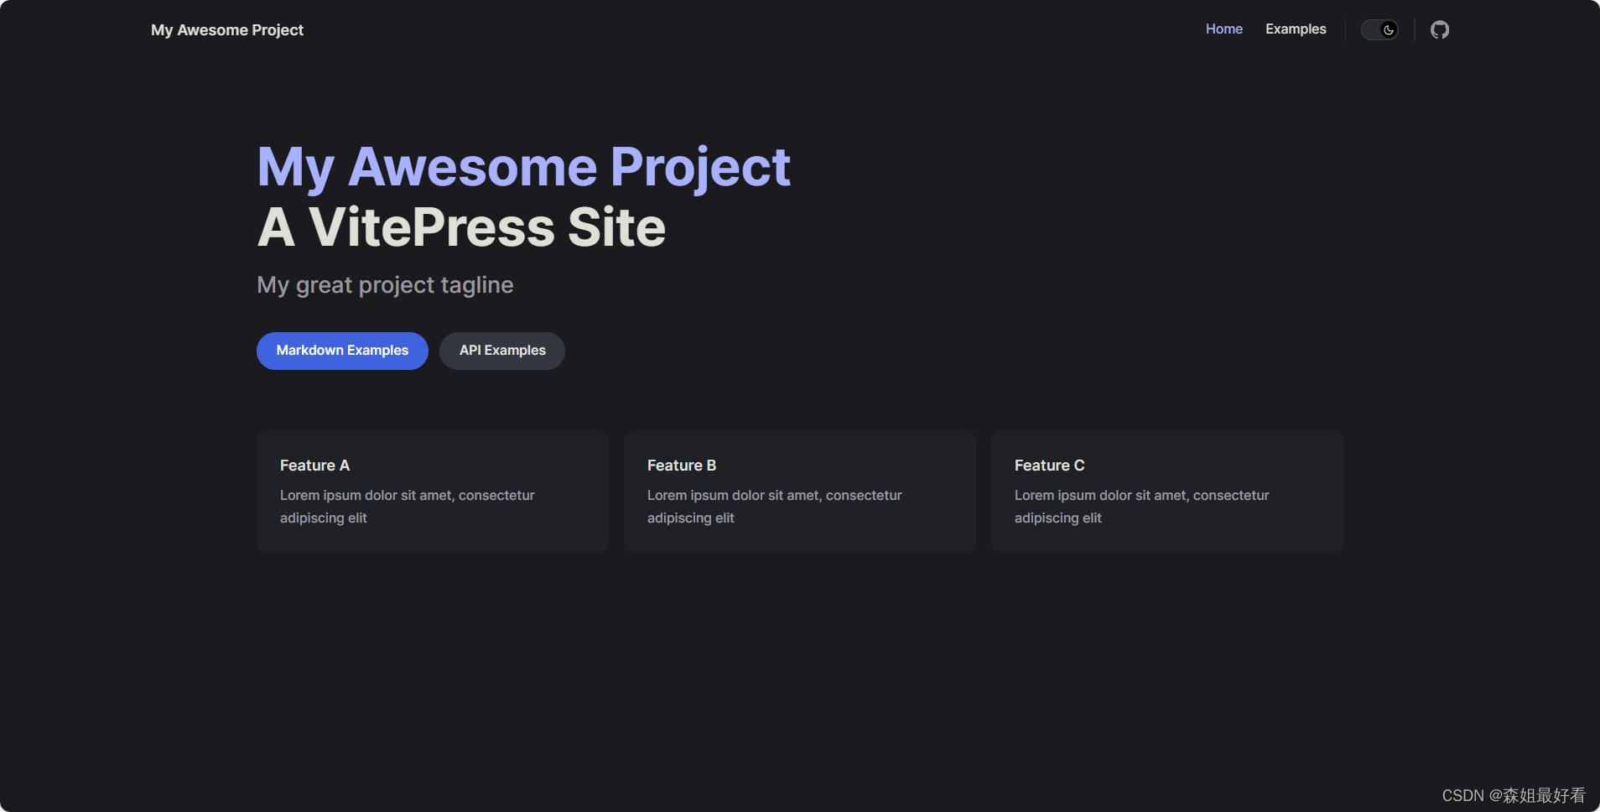Image resolution: width=1600 pixels, height=812 pixels.
Task: Click the My Awesome Project site title
Action: click(x=226, y=29)
